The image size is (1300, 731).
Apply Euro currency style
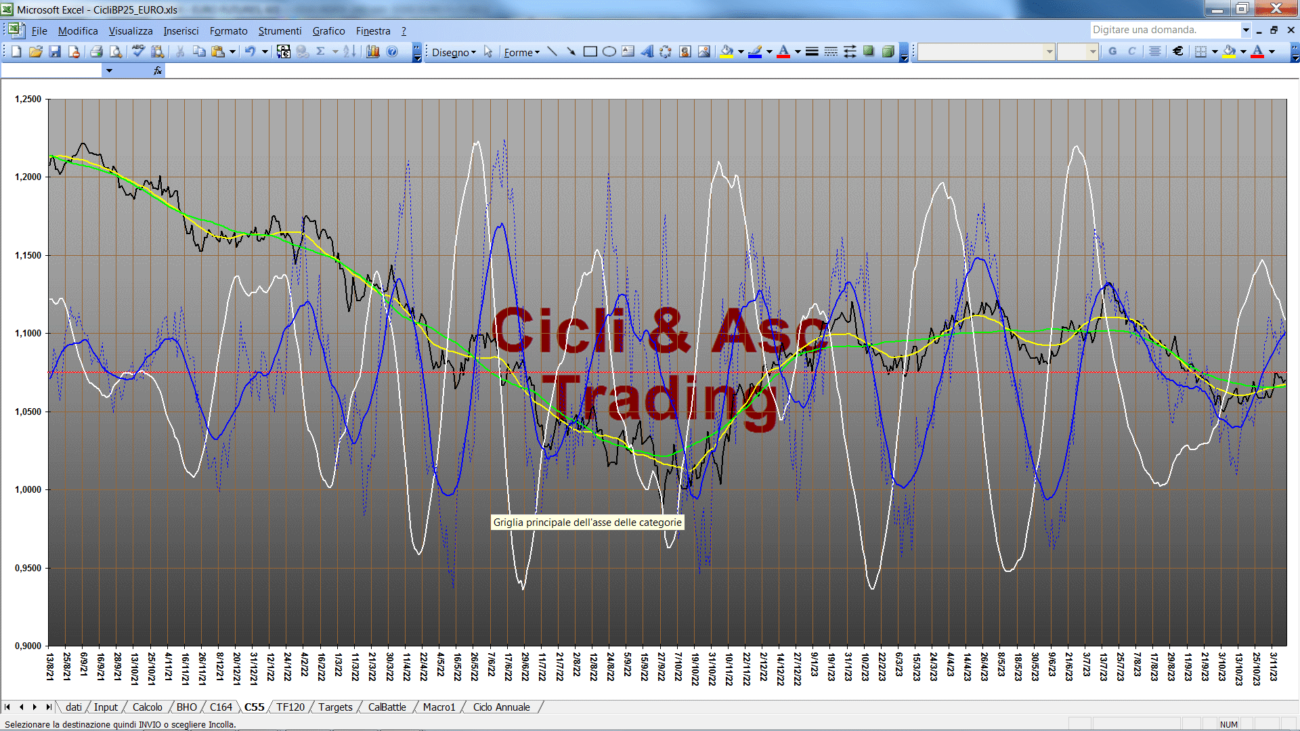[1178, 51]
